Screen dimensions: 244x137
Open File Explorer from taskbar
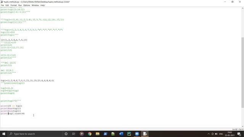(x=98, y=134)
